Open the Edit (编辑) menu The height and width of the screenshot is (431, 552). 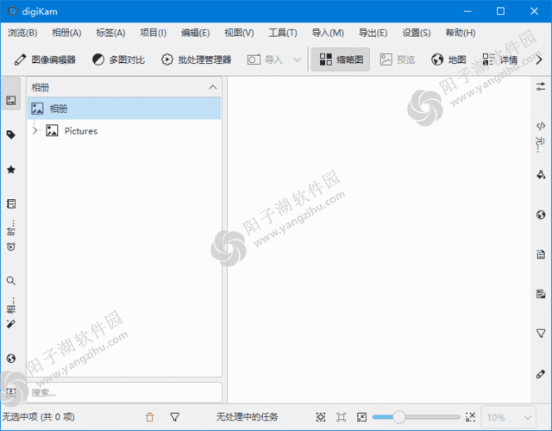click(x=196, y=33)
